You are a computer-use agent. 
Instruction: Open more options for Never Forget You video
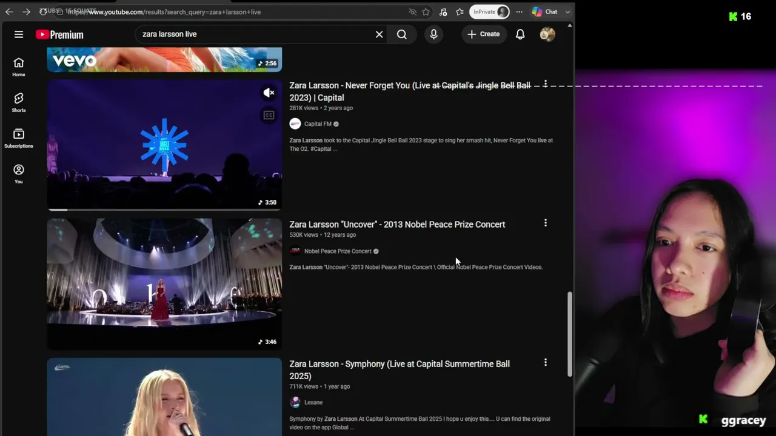tap(546, 84)
